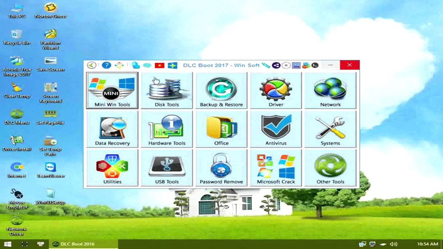Select Norton Ghost desktop icon
Screen dimensions: 443x249
click(51, 11)
